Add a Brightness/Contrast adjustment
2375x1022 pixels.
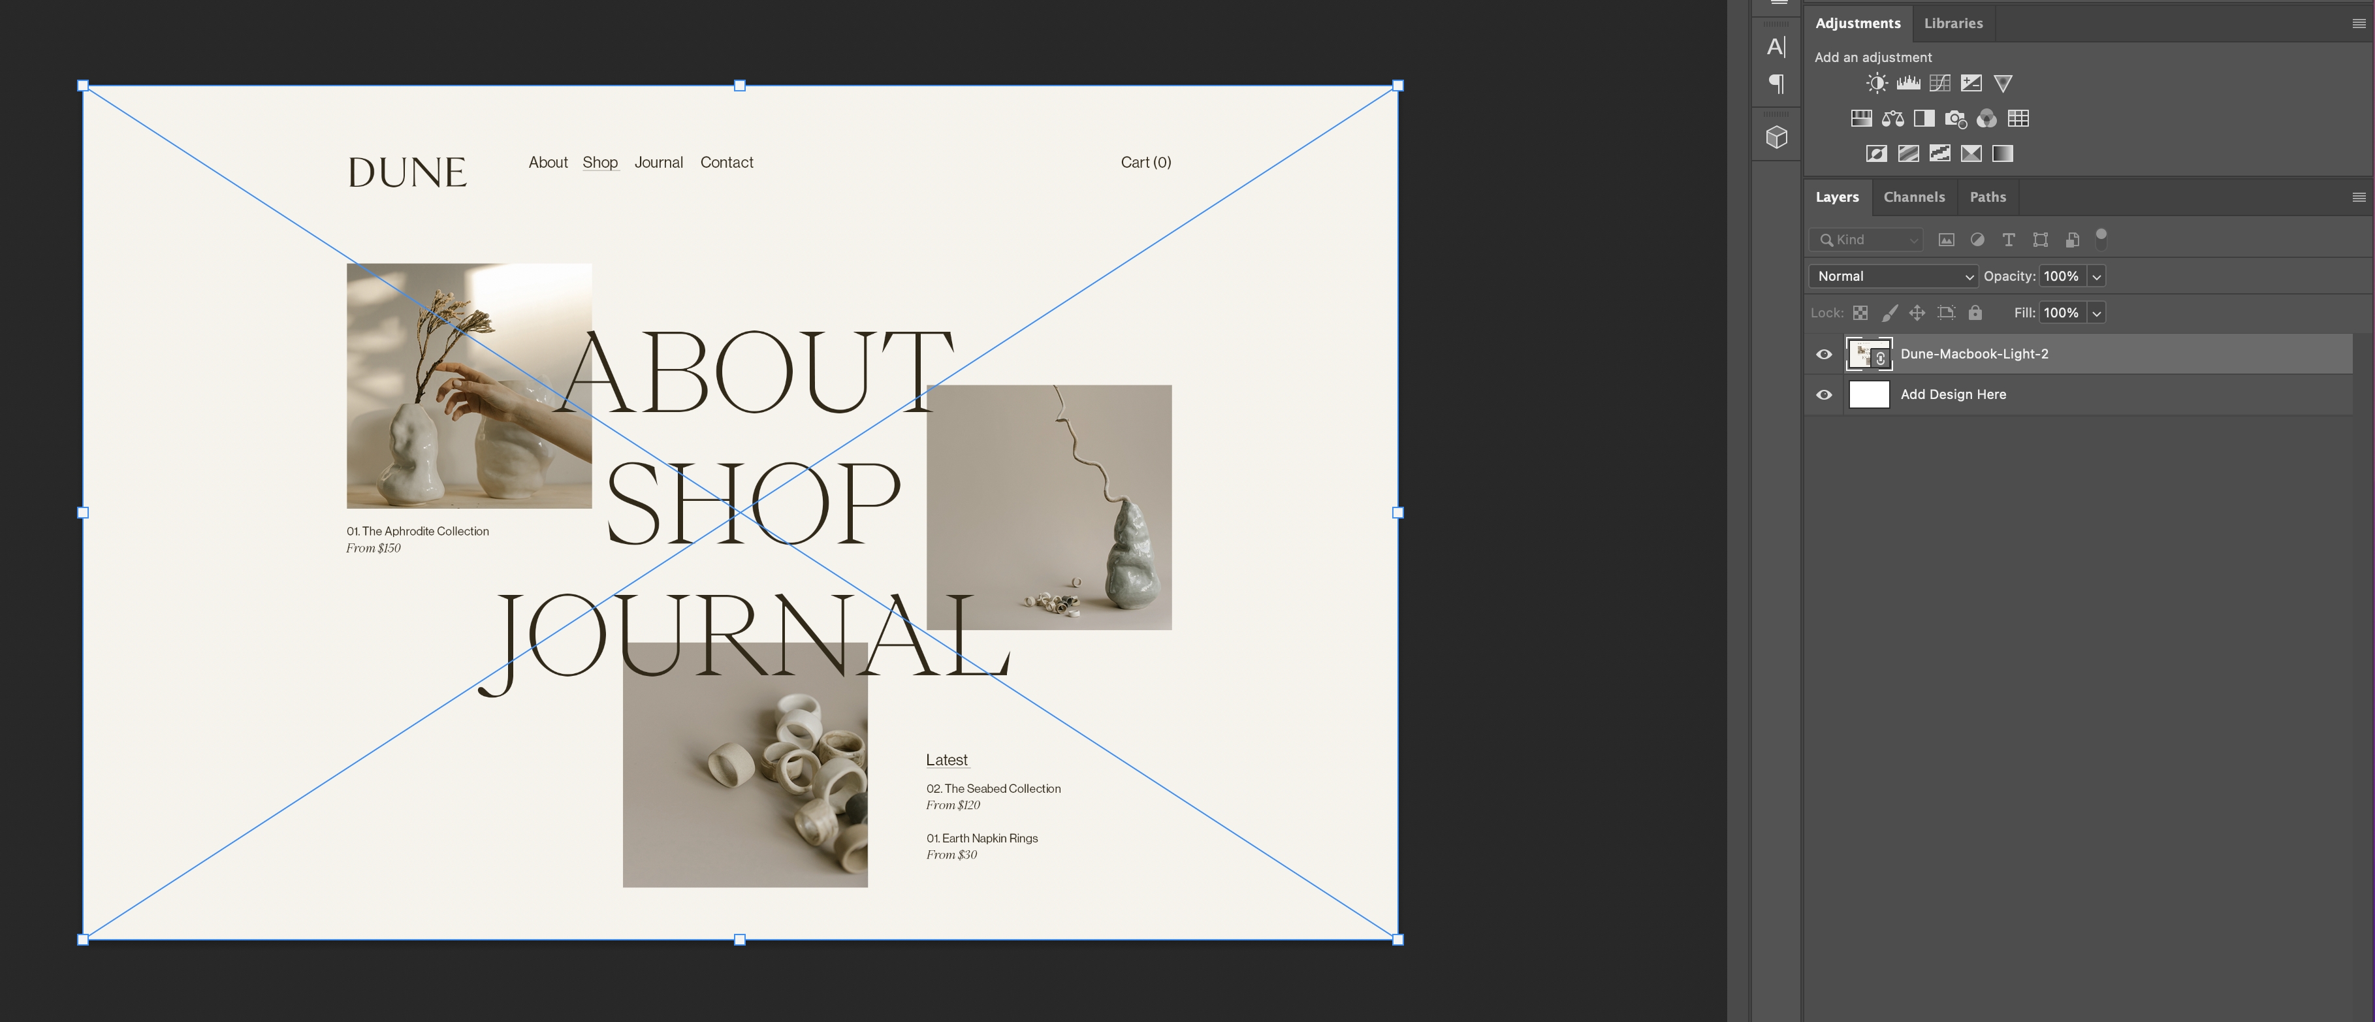click(1876, 83)
